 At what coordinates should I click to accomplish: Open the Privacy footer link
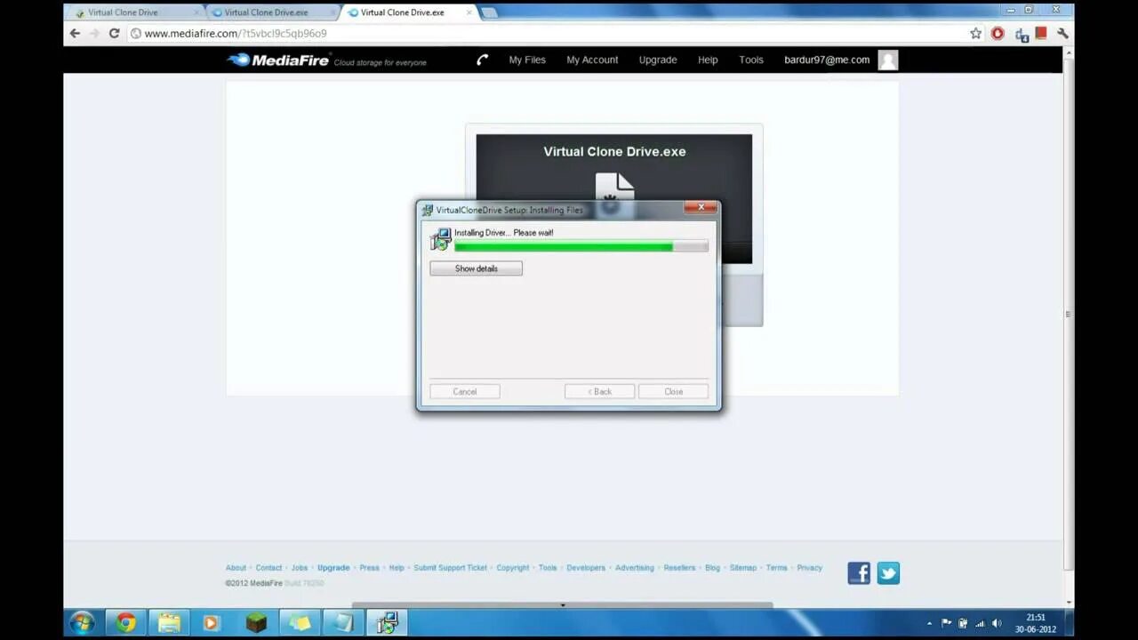click(809, 567)
